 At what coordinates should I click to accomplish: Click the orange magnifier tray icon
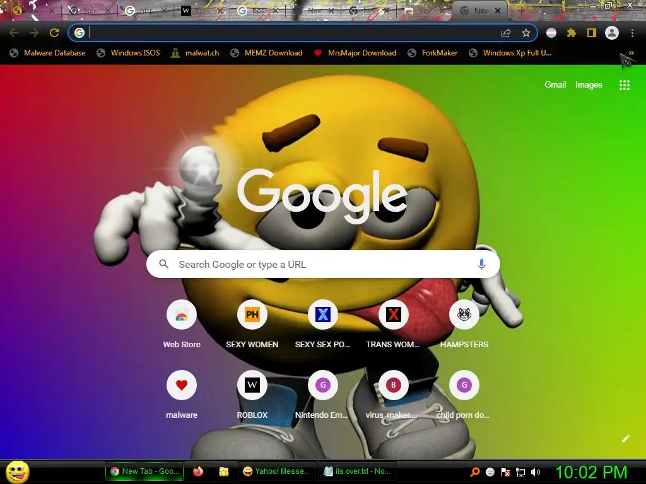[475, 472]
